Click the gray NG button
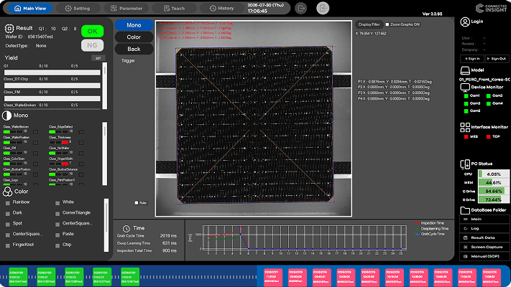 (92, 45)
